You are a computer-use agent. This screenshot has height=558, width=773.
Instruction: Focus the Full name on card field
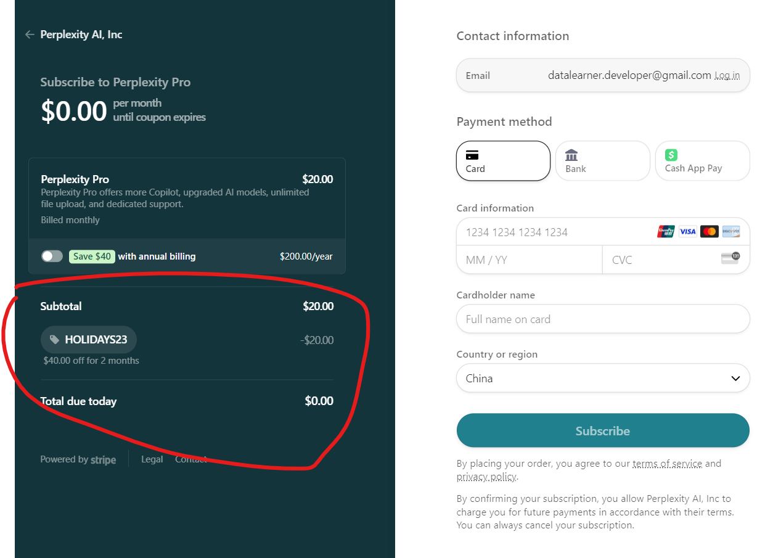tap(603, 319)
